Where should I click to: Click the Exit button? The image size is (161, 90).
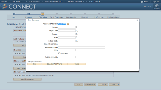tap(79, 84)
